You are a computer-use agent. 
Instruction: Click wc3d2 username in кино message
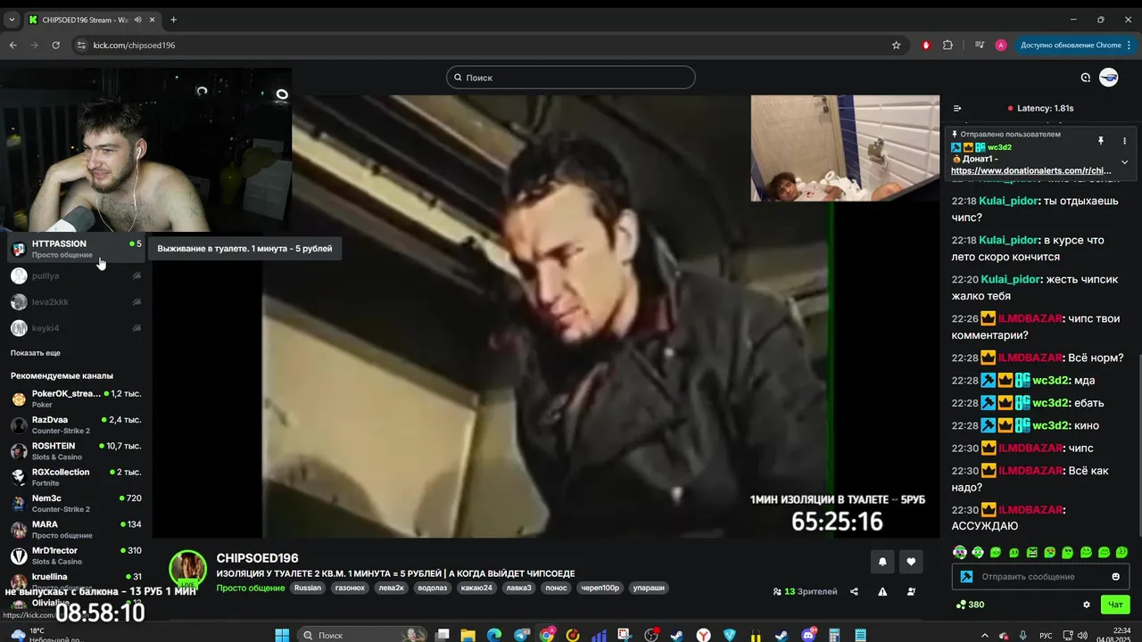pyautogui.click(x=1050, y=425)
